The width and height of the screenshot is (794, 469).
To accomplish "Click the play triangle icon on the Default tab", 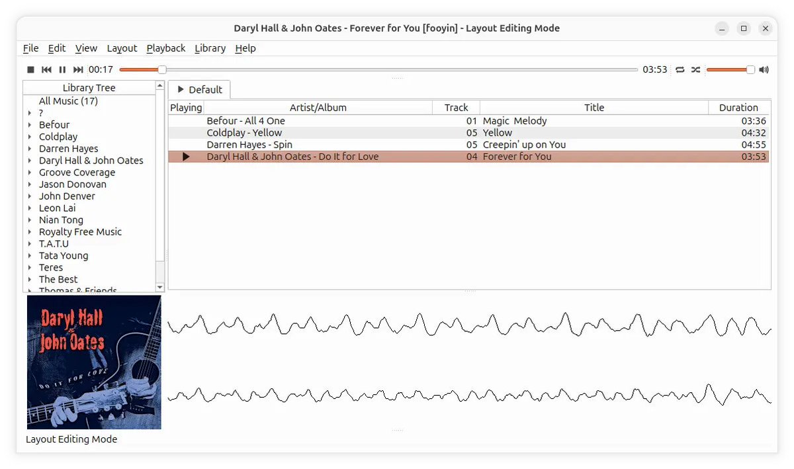I will (181, 89).
